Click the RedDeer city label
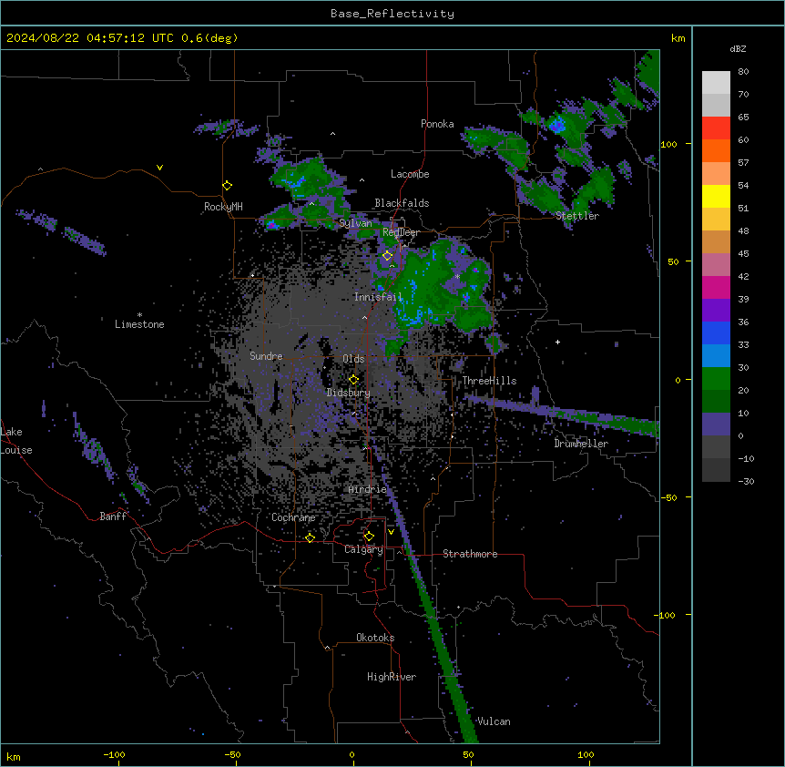Screen dimensions: 785x767 tap(401, 232)
